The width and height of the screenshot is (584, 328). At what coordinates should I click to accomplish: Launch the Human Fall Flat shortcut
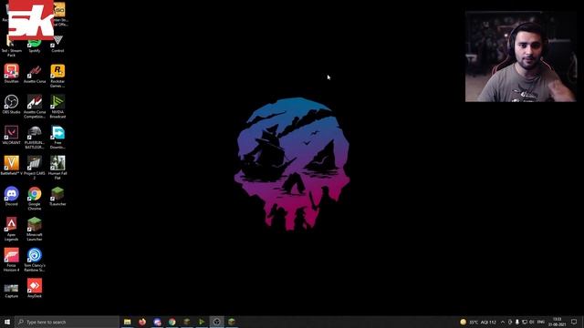[x=57, y=168]
